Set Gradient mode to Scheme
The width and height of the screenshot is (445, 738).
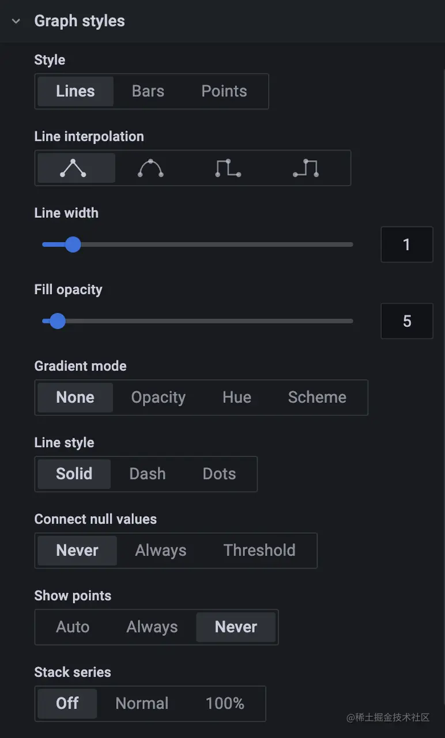(317, 397)
